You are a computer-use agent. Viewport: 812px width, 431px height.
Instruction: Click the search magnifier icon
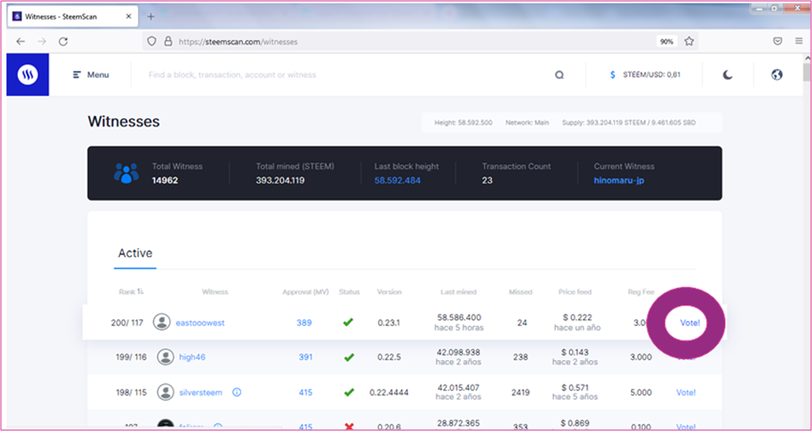click(559, 74)
